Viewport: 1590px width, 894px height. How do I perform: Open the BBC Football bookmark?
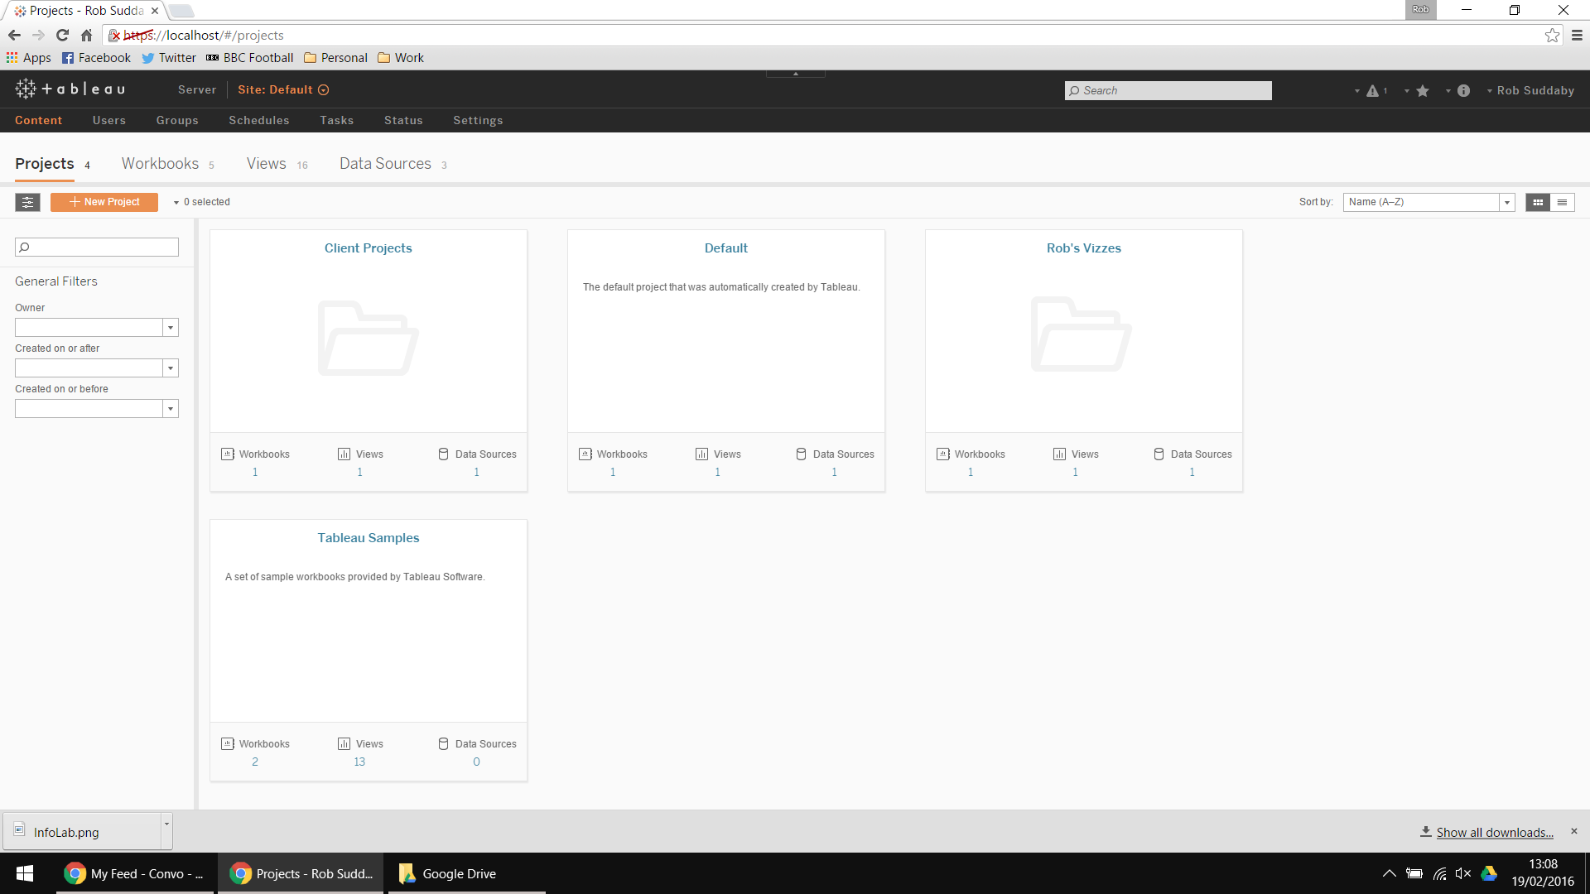tap(249, 58)
